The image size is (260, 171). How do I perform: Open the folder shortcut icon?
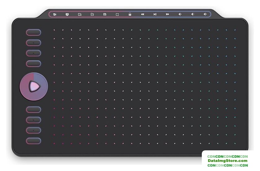point(92,14)
